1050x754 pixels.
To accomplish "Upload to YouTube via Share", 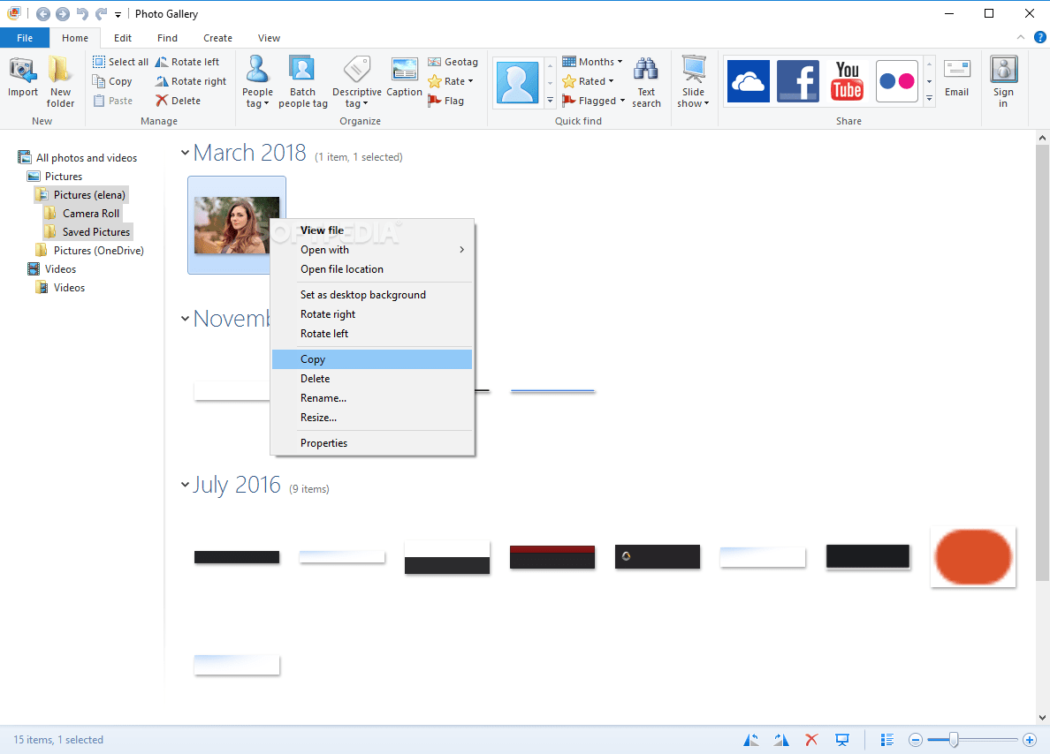I will pyautogui.click(x=847, y=80).
